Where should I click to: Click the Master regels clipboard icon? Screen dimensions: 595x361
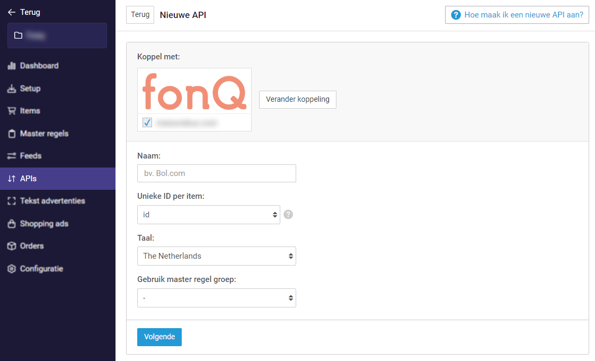[x=12, y=134]
